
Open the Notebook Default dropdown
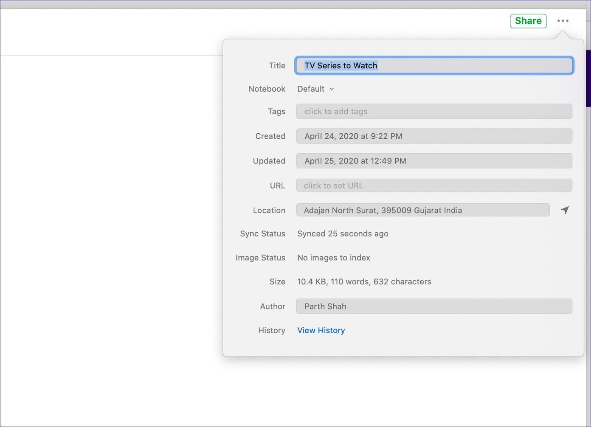pos(315,89)
